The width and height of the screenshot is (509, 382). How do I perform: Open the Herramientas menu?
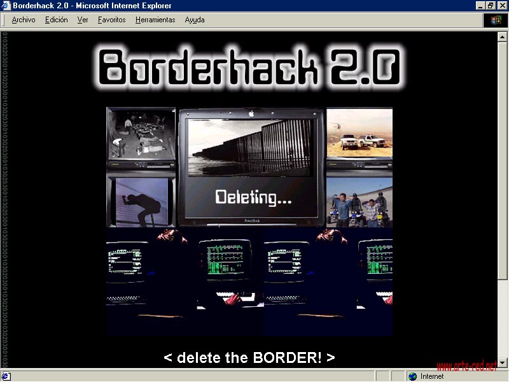pos(155,20)
